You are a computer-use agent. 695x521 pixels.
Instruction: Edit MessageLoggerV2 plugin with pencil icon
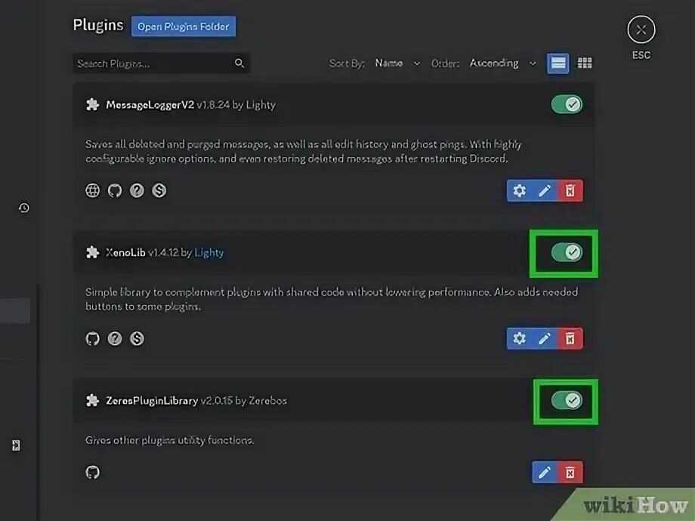(x=545, y=190)
